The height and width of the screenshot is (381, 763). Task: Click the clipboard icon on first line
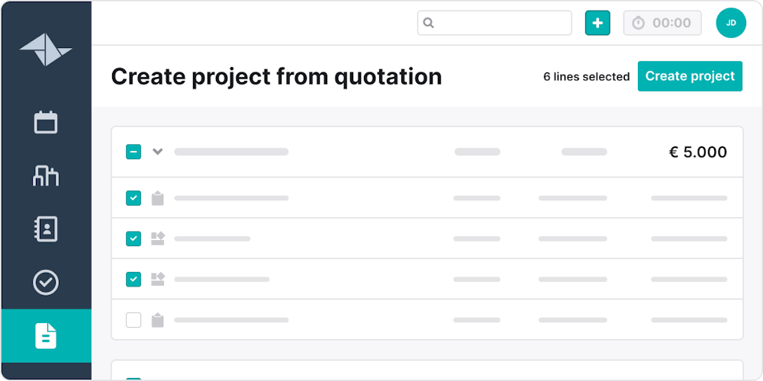(158, 198)
